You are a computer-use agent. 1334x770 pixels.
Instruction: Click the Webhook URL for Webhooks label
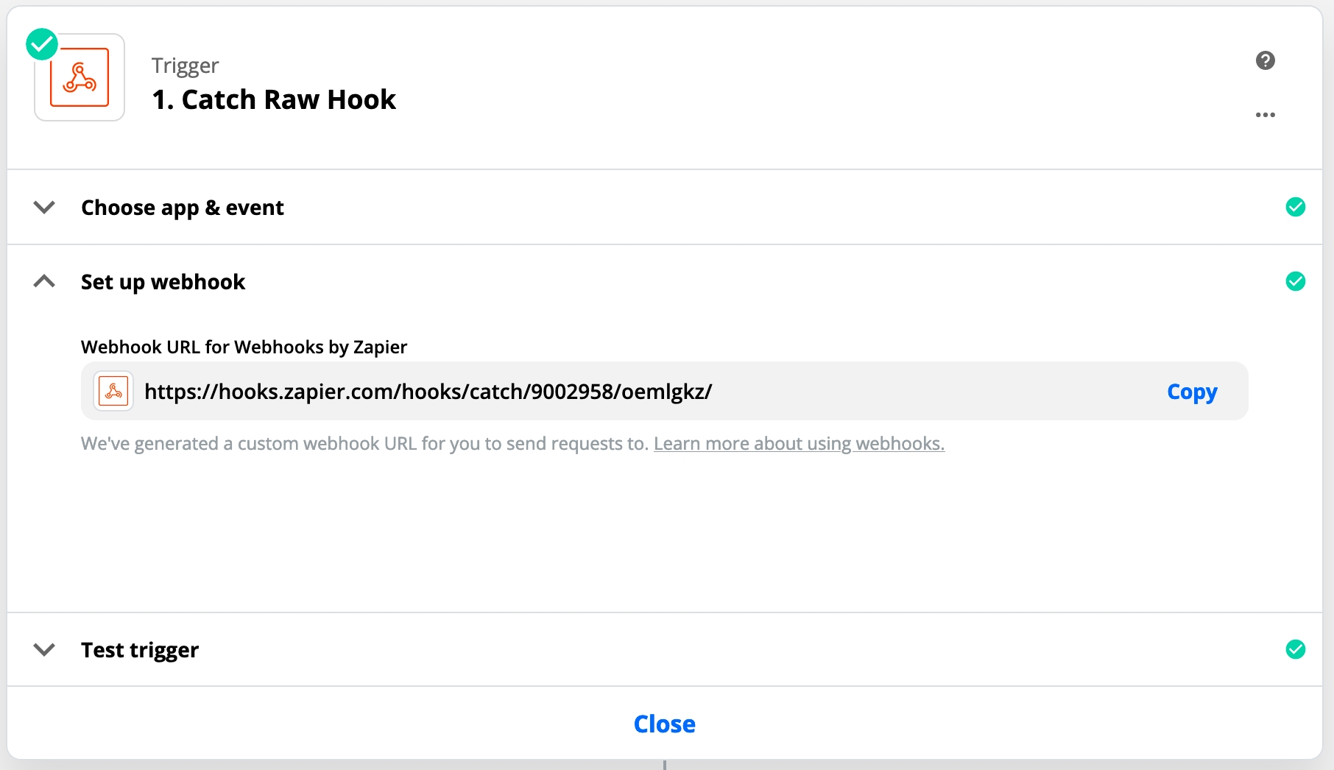pos(244,347)
